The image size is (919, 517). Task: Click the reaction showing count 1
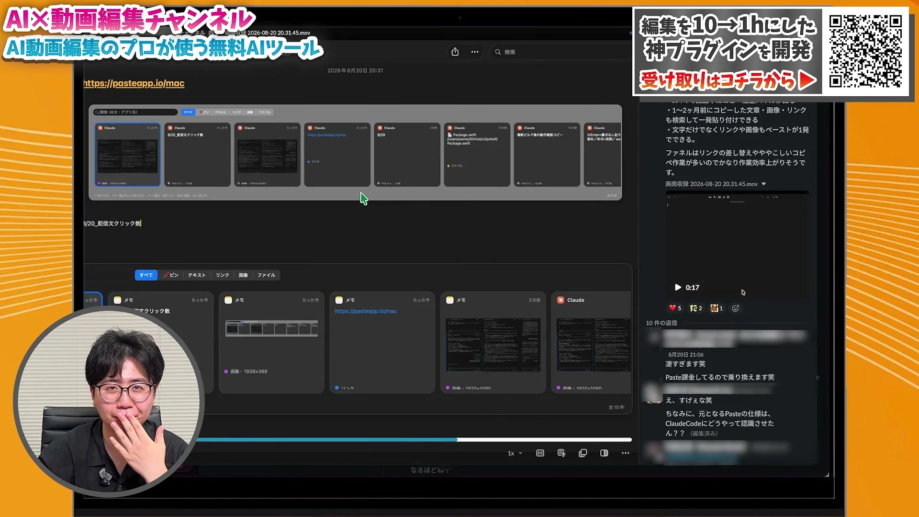click(717, 308)
